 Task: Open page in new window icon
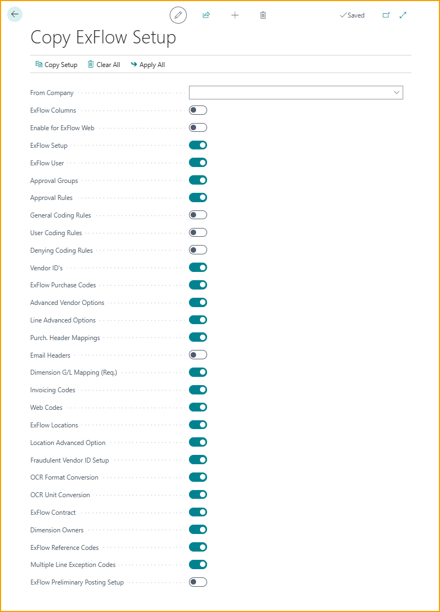386,15
